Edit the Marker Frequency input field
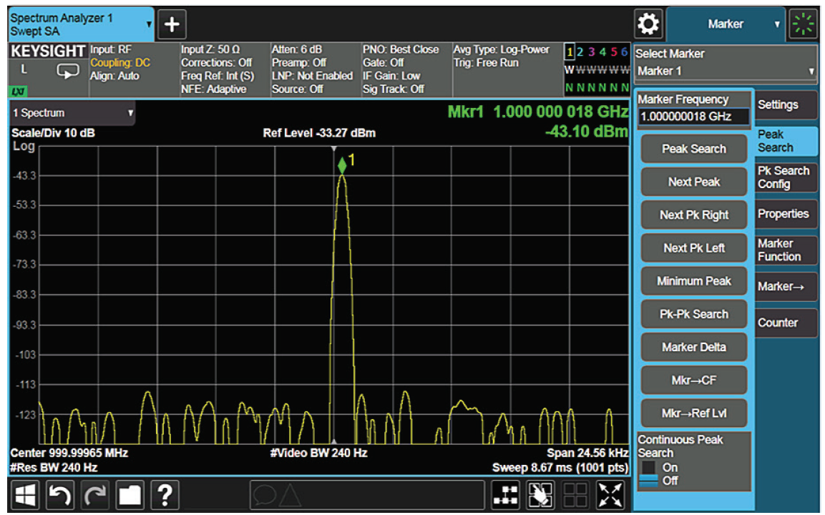 [x=693, y=117]
